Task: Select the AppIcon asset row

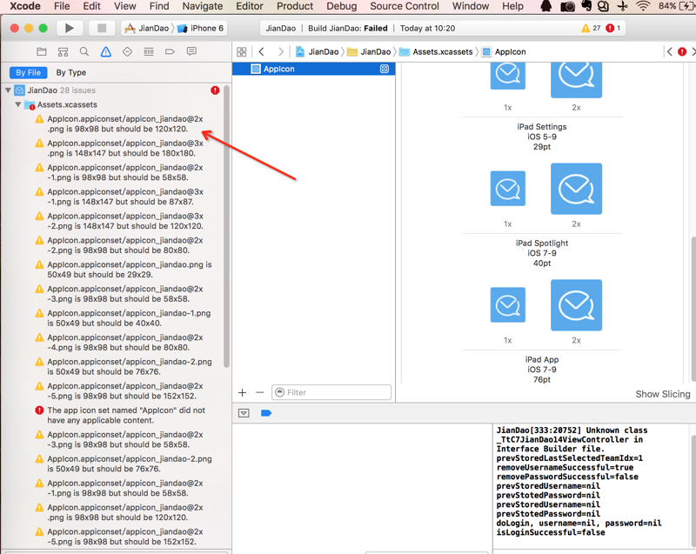Action: coord(314,69)
